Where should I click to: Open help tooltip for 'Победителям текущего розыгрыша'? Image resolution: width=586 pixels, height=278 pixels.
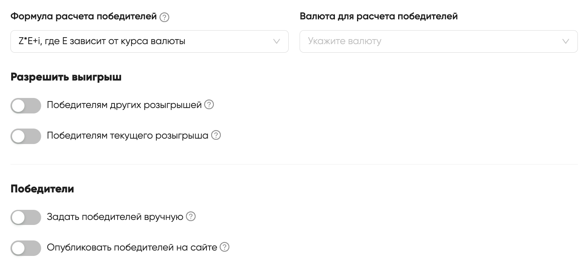(x=216, y=135)
